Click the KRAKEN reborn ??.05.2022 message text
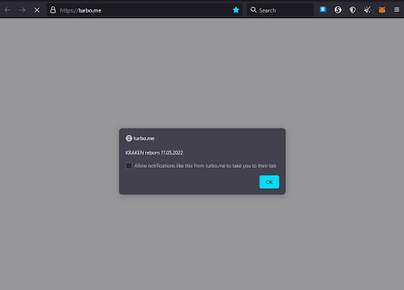Screen dimensions: 404x290 point(154,153)
